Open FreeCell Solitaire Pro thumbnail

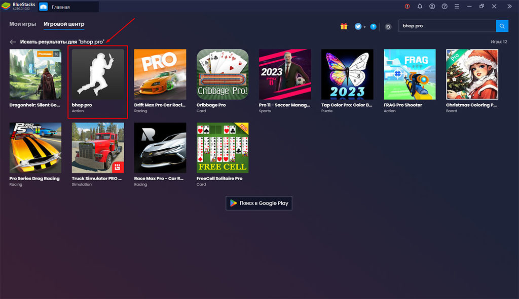223,148
